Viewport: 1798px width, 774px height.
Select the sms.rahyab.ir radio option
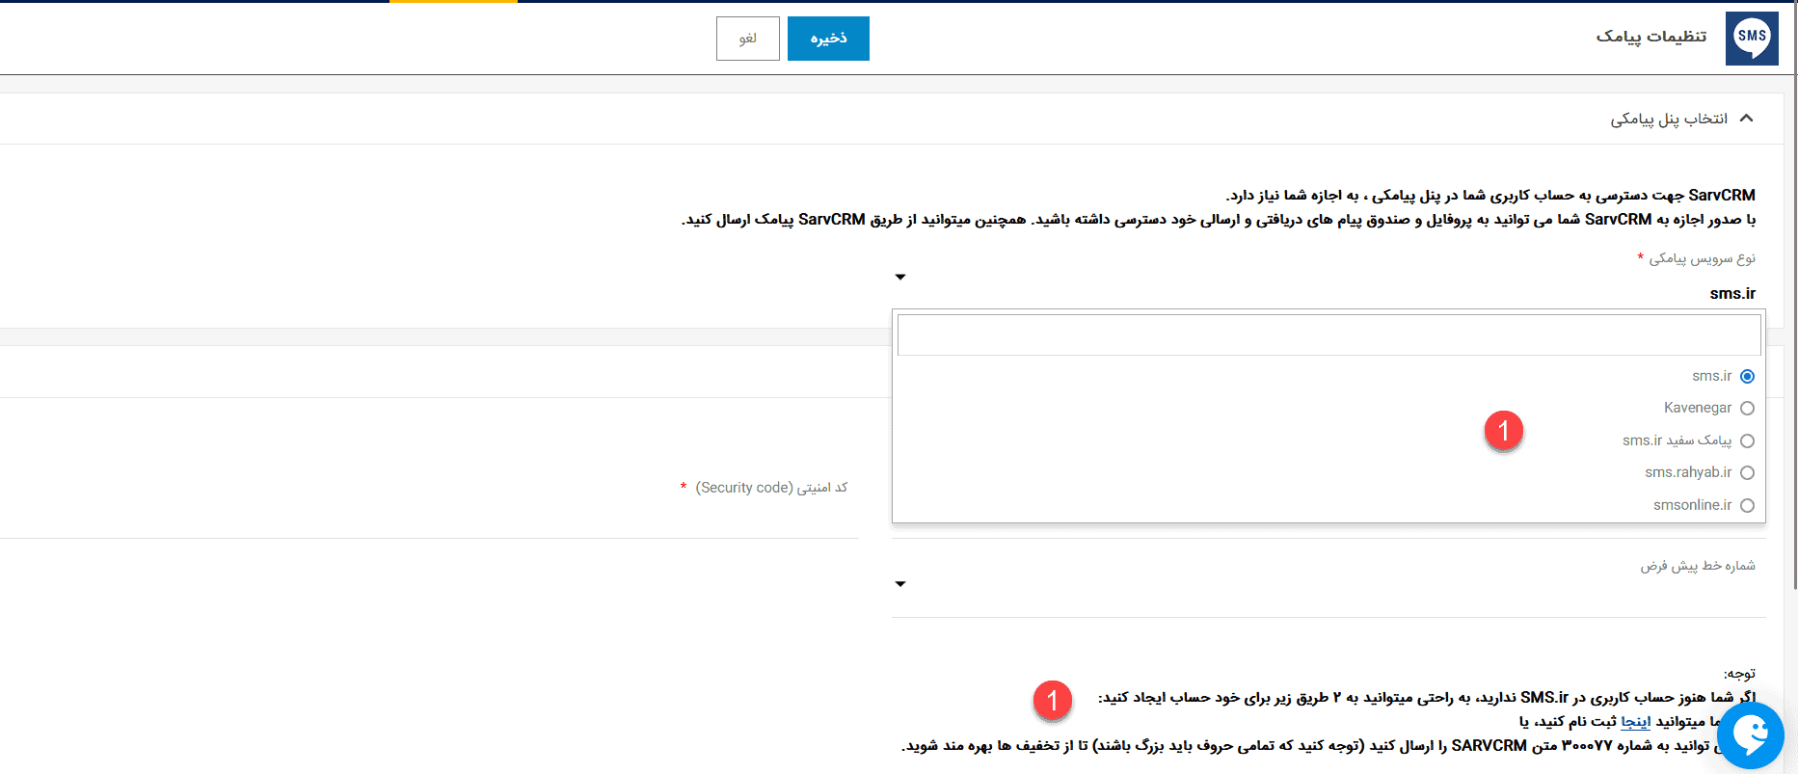[1747, 472]
